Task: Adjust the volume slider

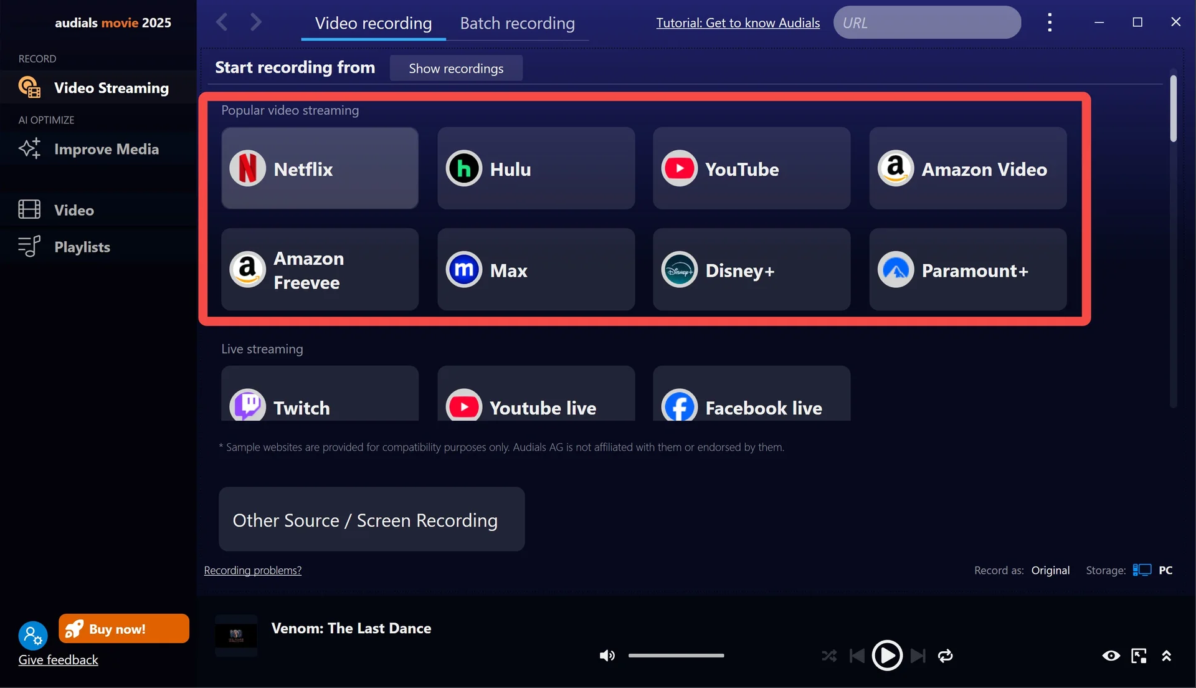Action: (676, 656)
